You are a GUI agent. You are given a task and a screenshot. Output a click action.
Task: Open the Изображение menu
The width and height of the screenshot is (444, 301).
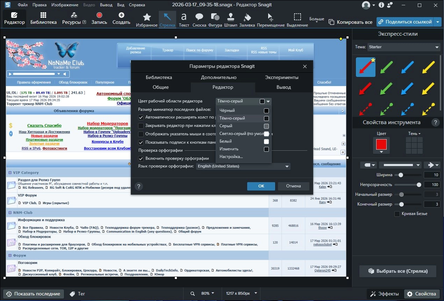65,5
